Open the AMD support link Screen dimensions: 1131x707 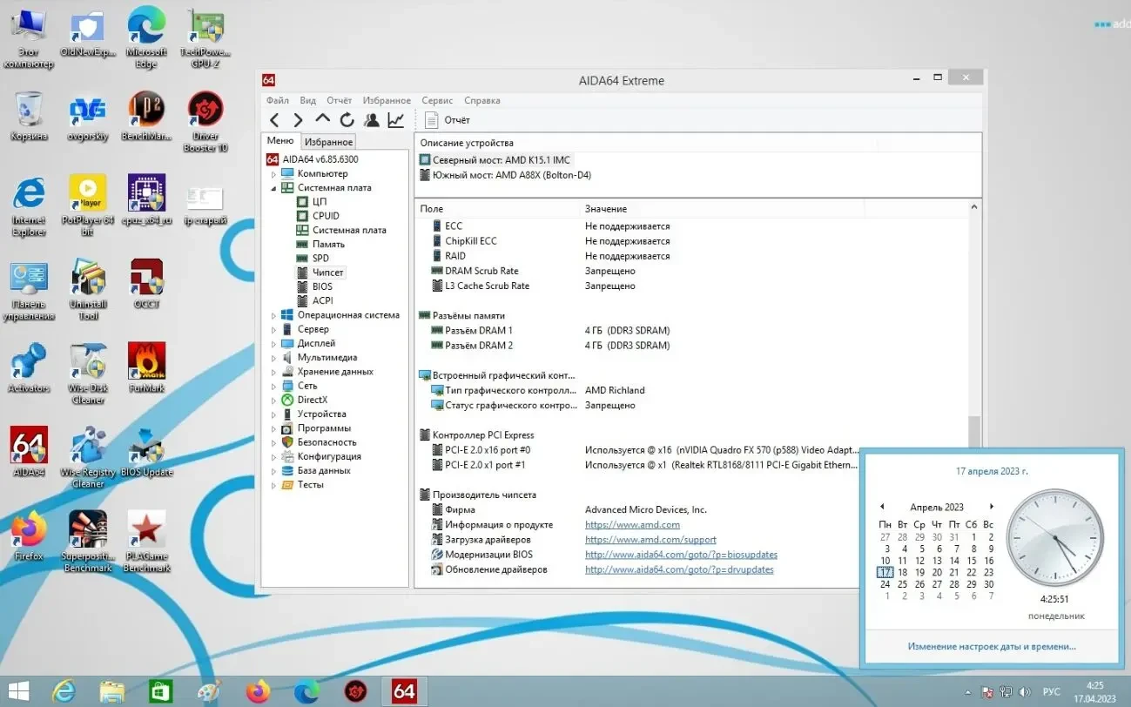(x=650, y=539)
